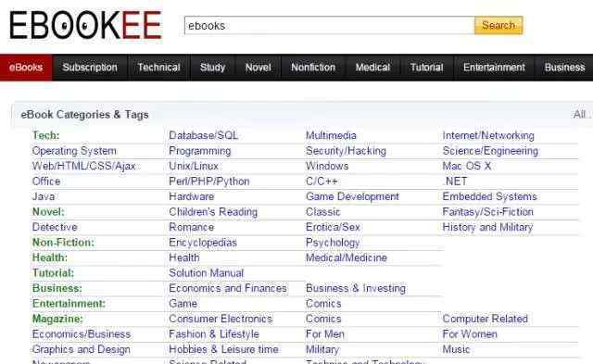Viewport: 593px width, 364px height.
Task: Click the Non-Fiction: section link
Action: (x=63, y=243)
